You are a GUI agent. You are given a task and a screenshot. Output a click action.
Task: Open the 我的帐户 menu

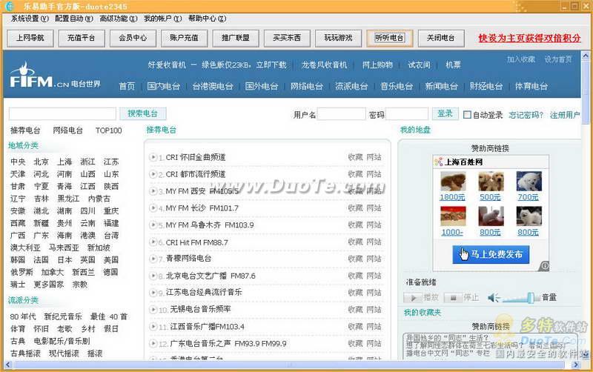pyautogui.click(x=162, y=19)
